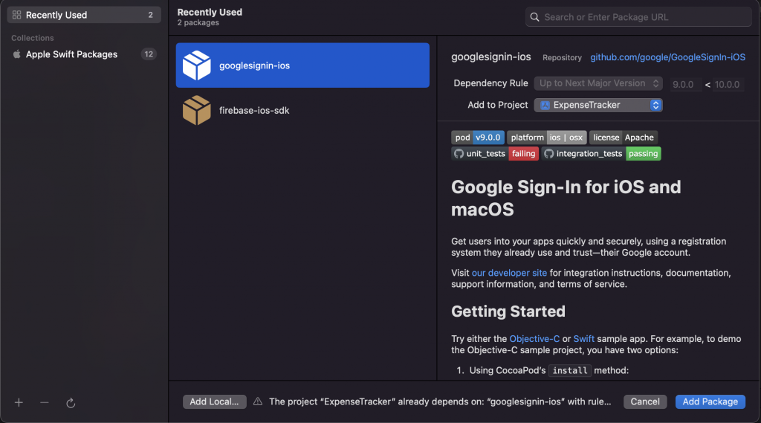The height and width of the screenshot is (423, 761).
Task: Open the our developer site link
Action: (x=509, y=273)
